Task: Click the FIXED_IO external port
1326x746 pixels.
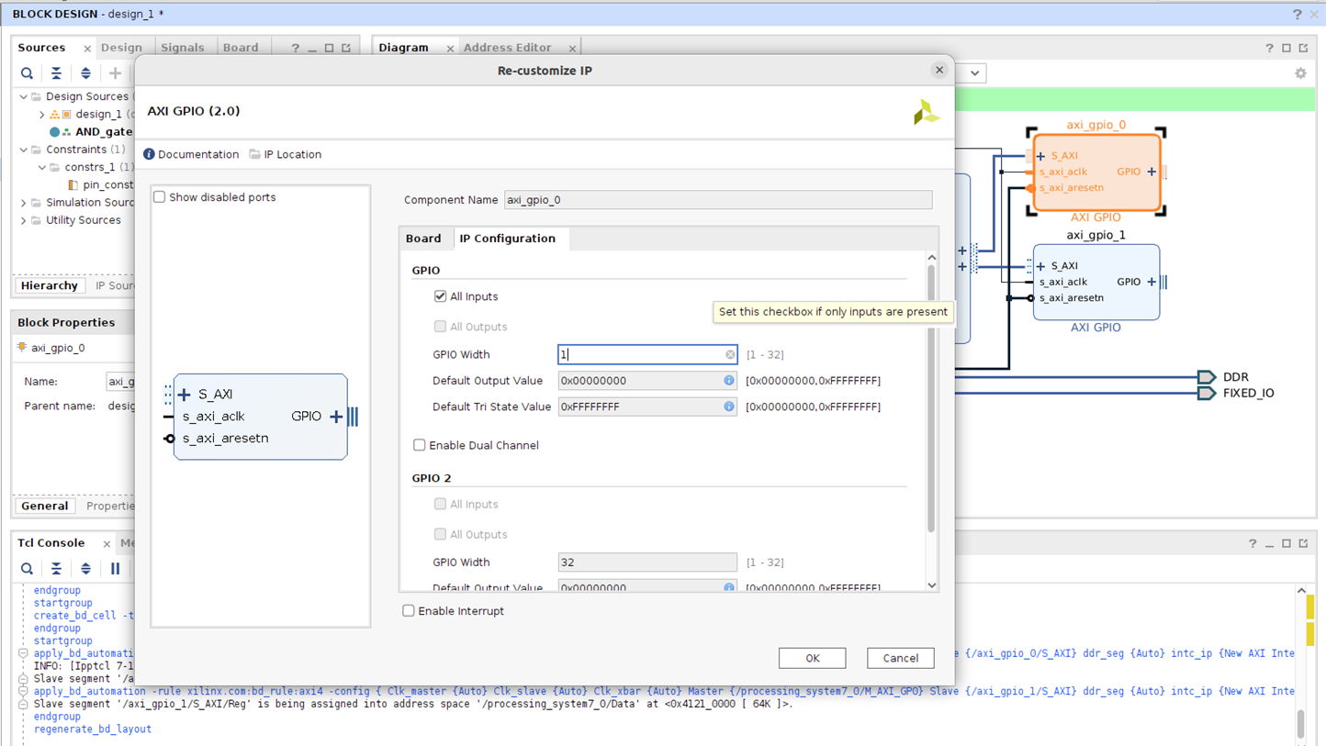Action: (x=1206, y=394)
